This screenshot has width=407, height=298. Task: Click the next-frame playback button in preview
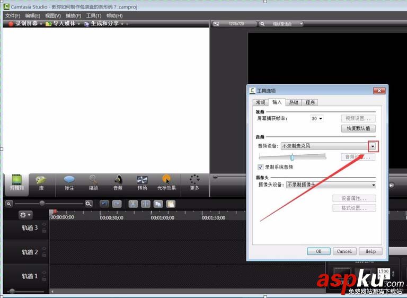point(392,185)
